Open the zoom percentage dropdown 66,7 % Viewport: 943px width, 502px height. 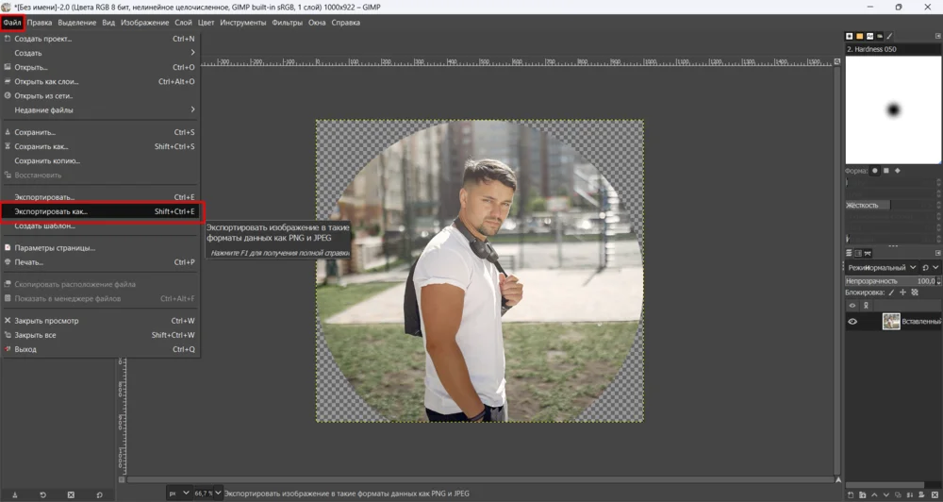coord(207,493)
